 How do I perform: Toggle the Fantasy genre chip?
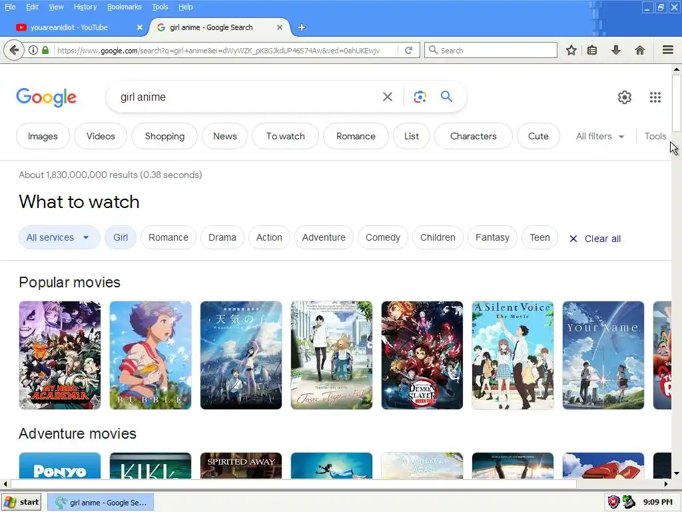[492, 237]
